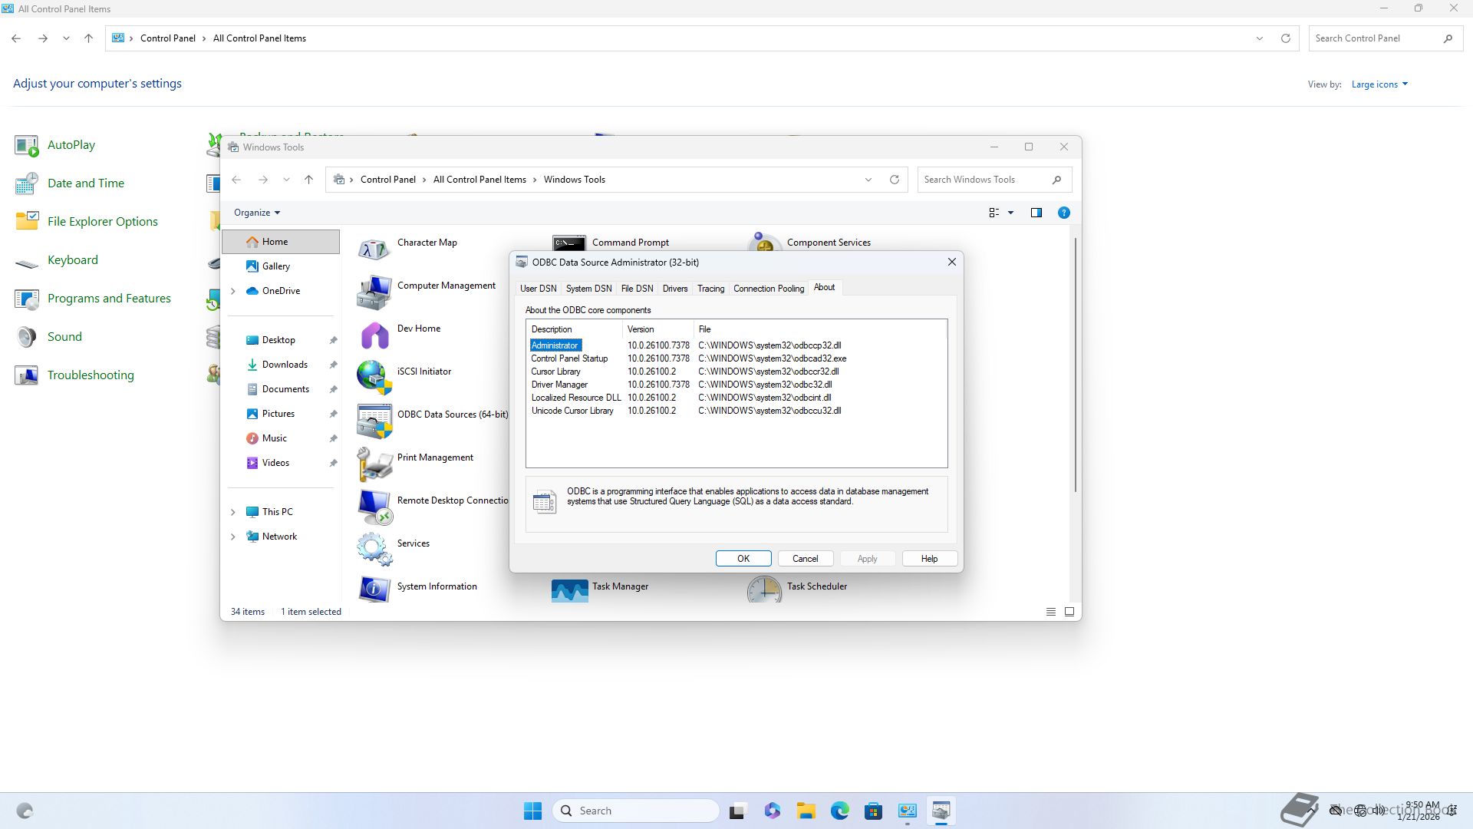The width and height of the screenshot is (1473, 829).
Task: Click the Help button in ODBC dialog
Action: click(929, 559)
